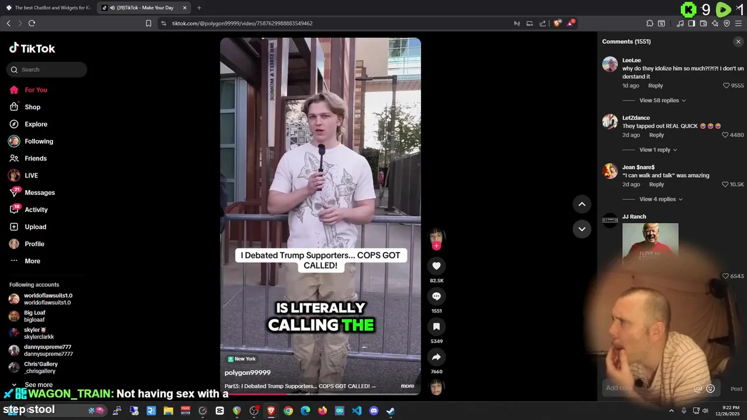This screenshot has height=420, width=747.
Task: Open the browser hamburger menu
Action: (x=738, y=23)
